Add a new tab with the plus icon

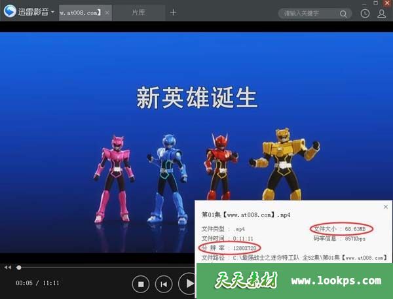click(x=173, y=12)
